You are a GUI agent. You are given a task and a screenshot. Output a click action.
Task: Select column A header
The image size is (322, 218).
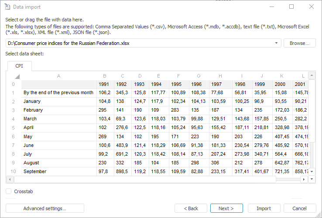(x=58, y=76)
